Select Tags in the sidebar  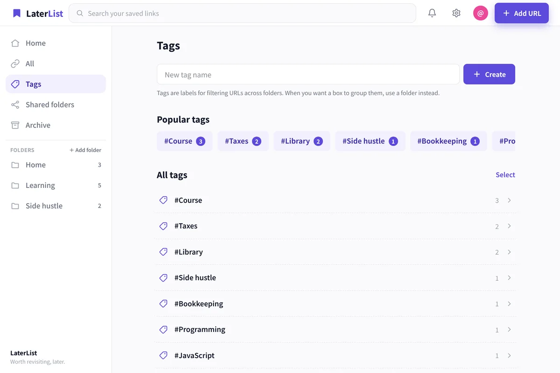point(56,84)
